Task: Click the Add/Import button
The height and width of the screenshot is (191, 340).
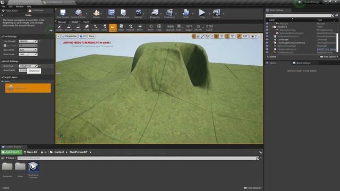Action: (x=12, y=152)
